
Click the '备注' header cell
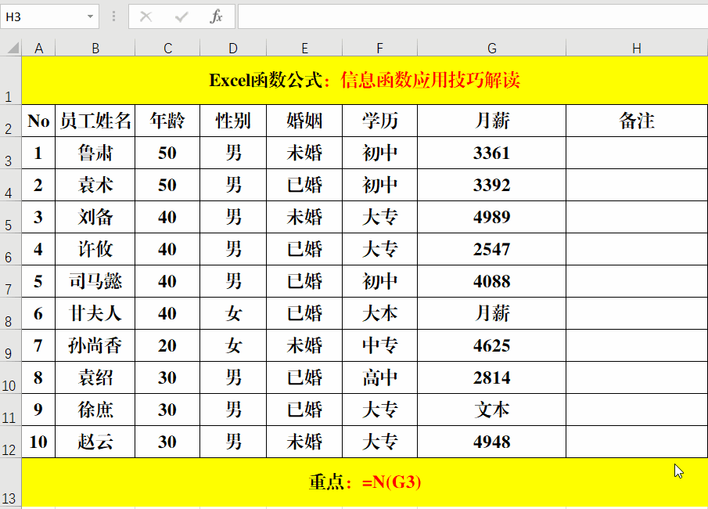point(637,121)
